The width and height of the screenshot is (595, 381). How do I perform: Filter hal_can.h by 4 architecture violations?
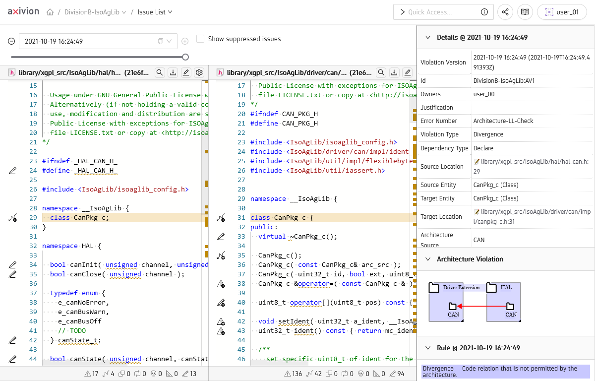coord(109,374)
